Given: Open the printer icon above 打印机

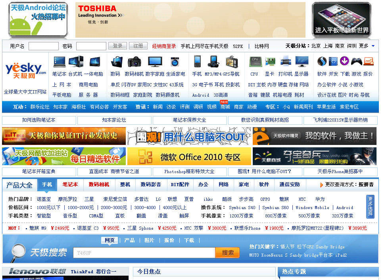Looking at the screenshot, I should point(286,61).
